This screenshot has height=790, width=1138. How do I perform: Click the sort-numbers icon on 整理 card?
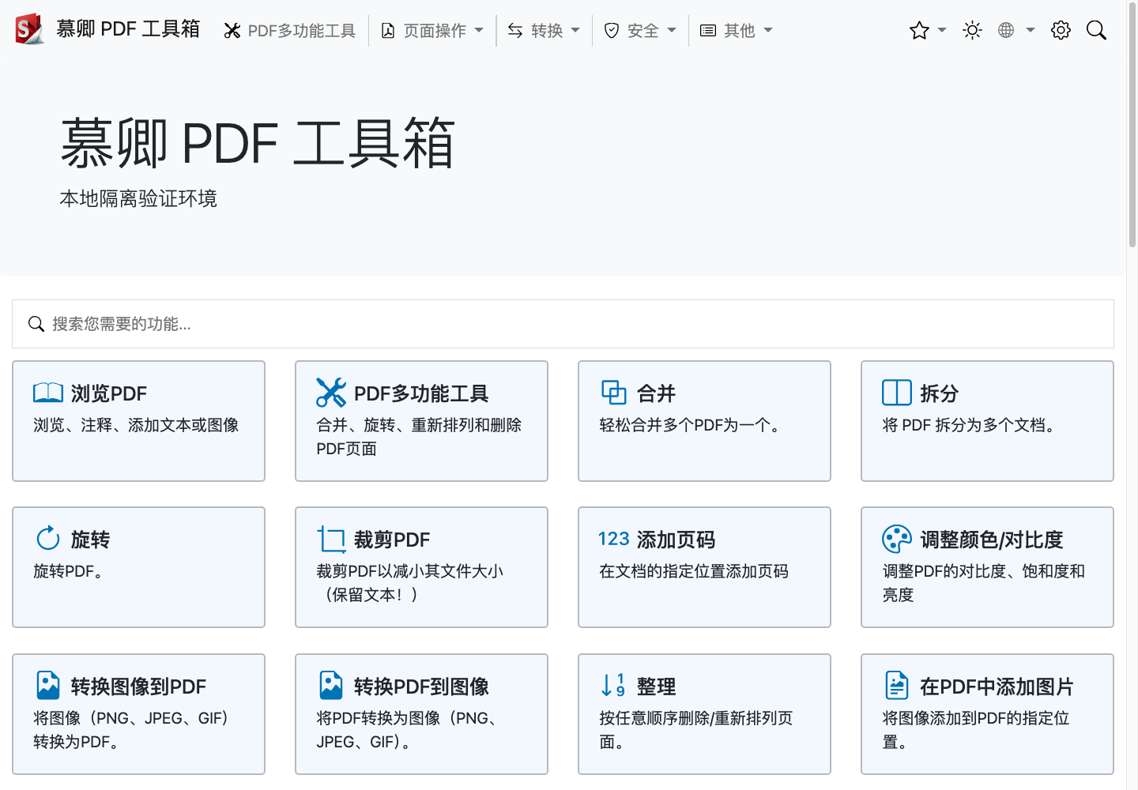pyautogui.click(x=614, y=685)
